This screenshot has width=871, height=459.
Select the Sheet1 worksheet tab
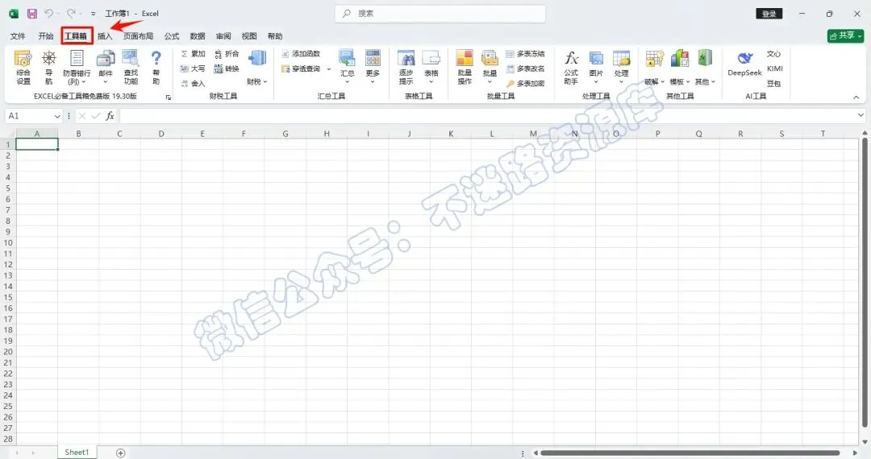(77, 453)
